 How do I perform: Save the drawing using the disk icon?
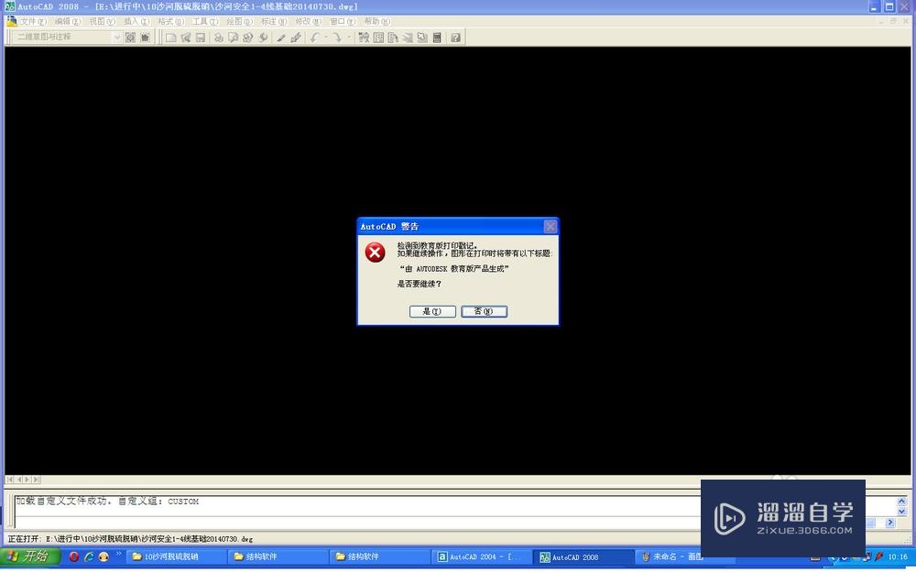200,37
